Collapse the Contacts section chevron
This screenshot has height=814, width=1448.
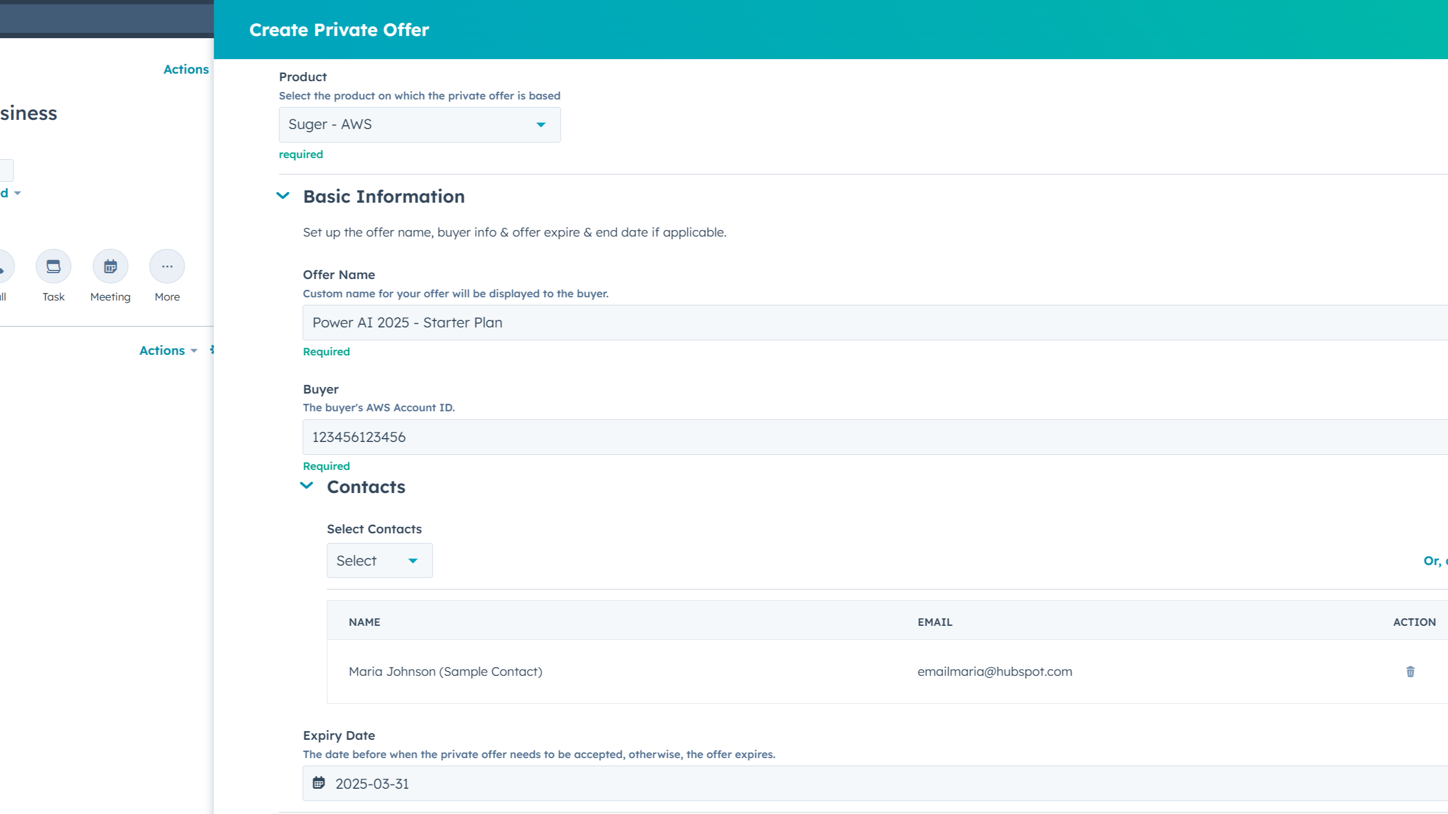tap(307, 485)
